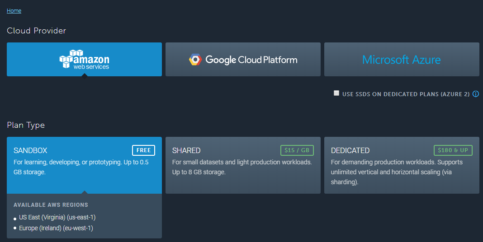Image resolution: width=483 pixels, height=242 pixels.
Task: Select the Dedicated plan card
Action: pos(402,165)
